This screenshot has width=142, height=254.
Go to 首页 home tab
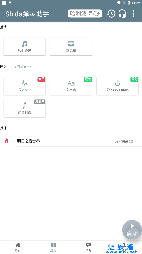coord(18,247)
